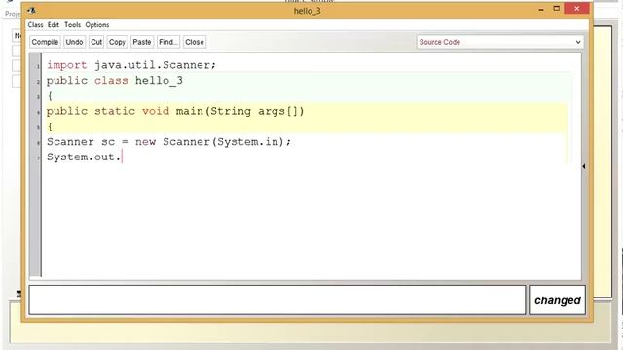Click the opening brace on line 5
This screenshot has width=623, height=350.
pos(50,126)
